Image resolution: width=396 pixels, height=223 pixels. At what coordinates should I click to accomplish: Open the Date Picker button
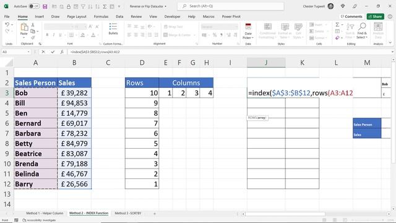coord(248,31)
